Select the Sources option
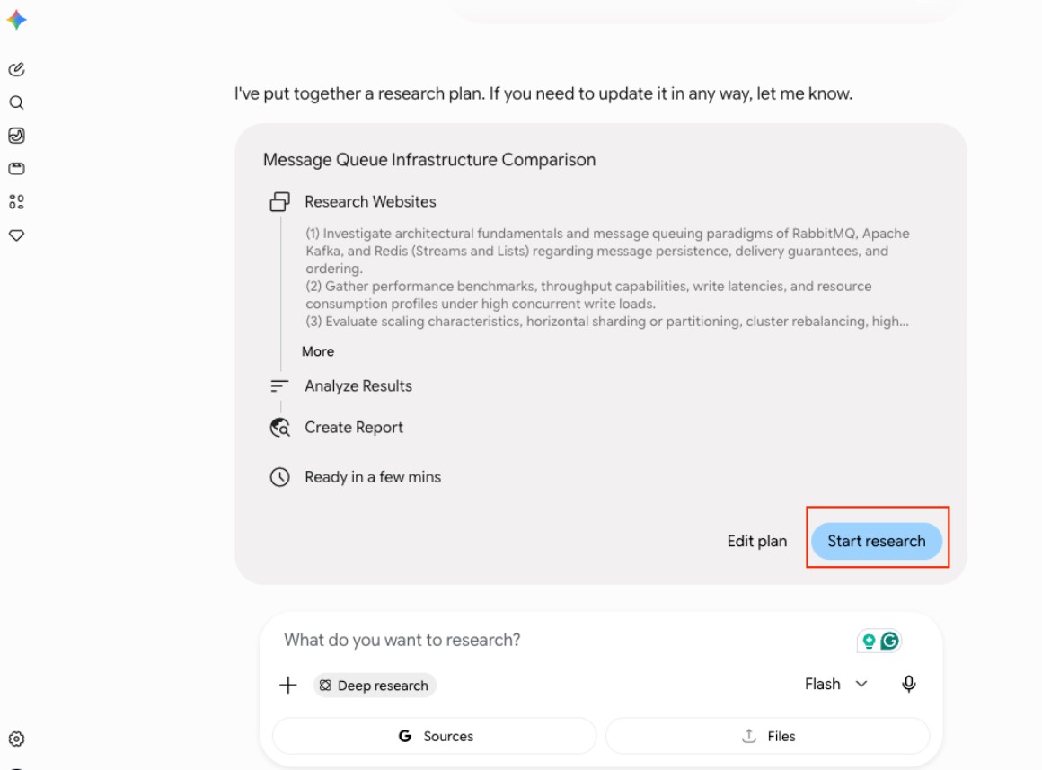This screenshot has height=770, width=1042. tap(436, 736)
